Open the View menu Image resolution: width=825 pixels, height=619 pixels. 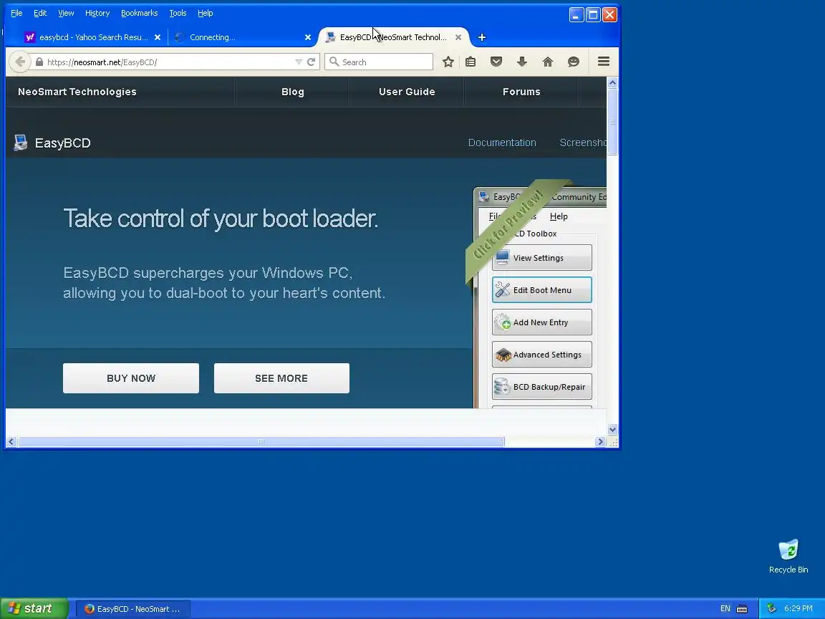[66, 13]
